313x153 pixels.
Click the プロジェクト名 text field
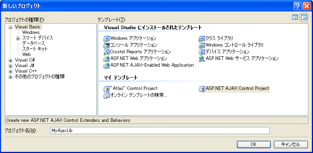pos(160,131)
